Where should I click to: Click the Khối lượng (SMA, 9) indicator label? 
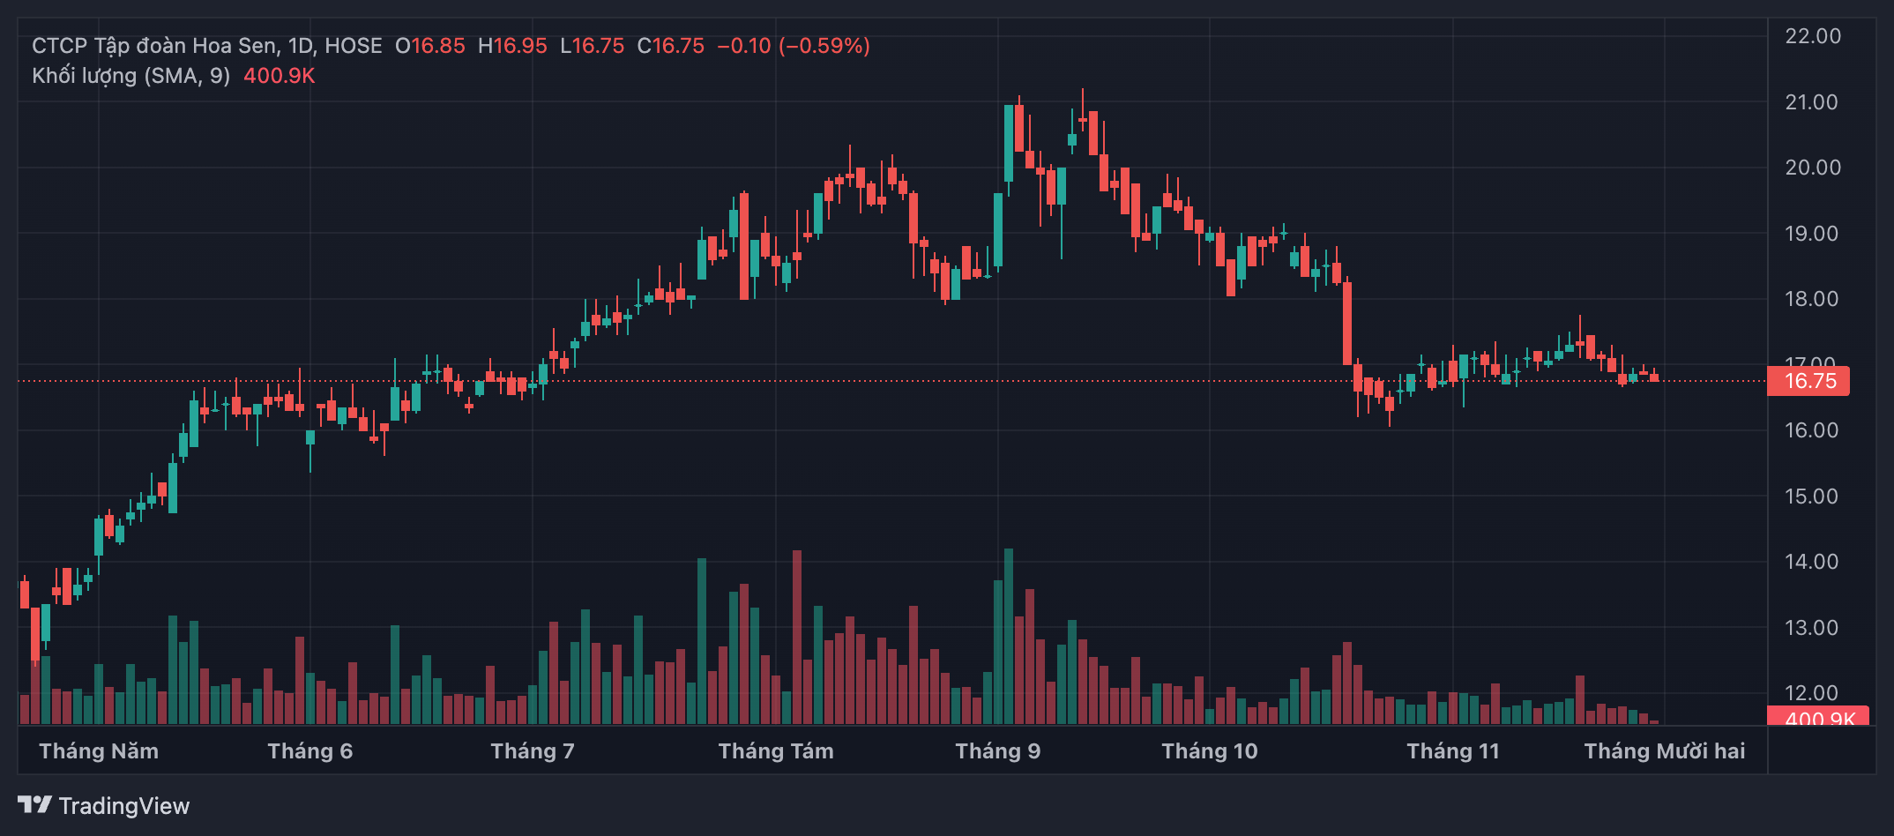(130, 76)
